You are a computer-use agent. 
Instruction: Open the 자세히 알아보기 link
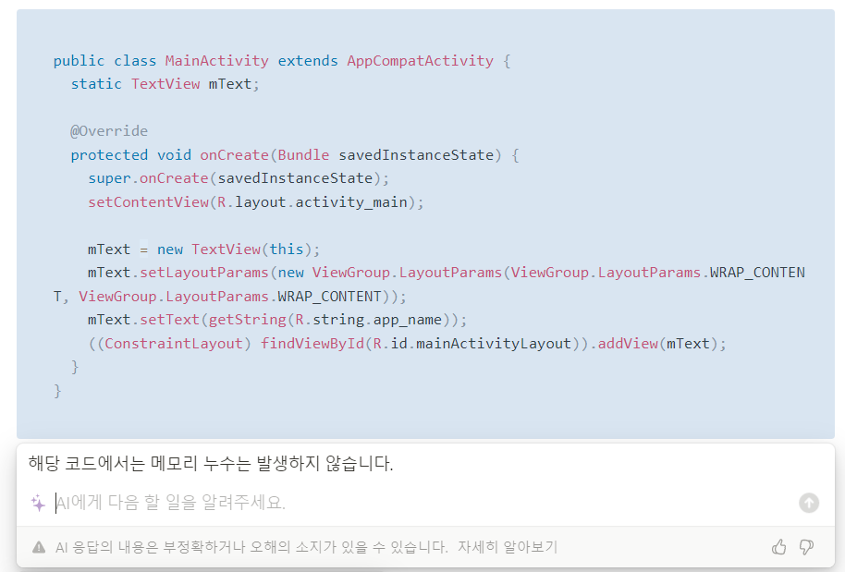point(508,547)
